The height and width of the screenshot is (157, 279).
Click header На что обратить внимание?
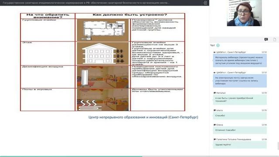[48, 16]
